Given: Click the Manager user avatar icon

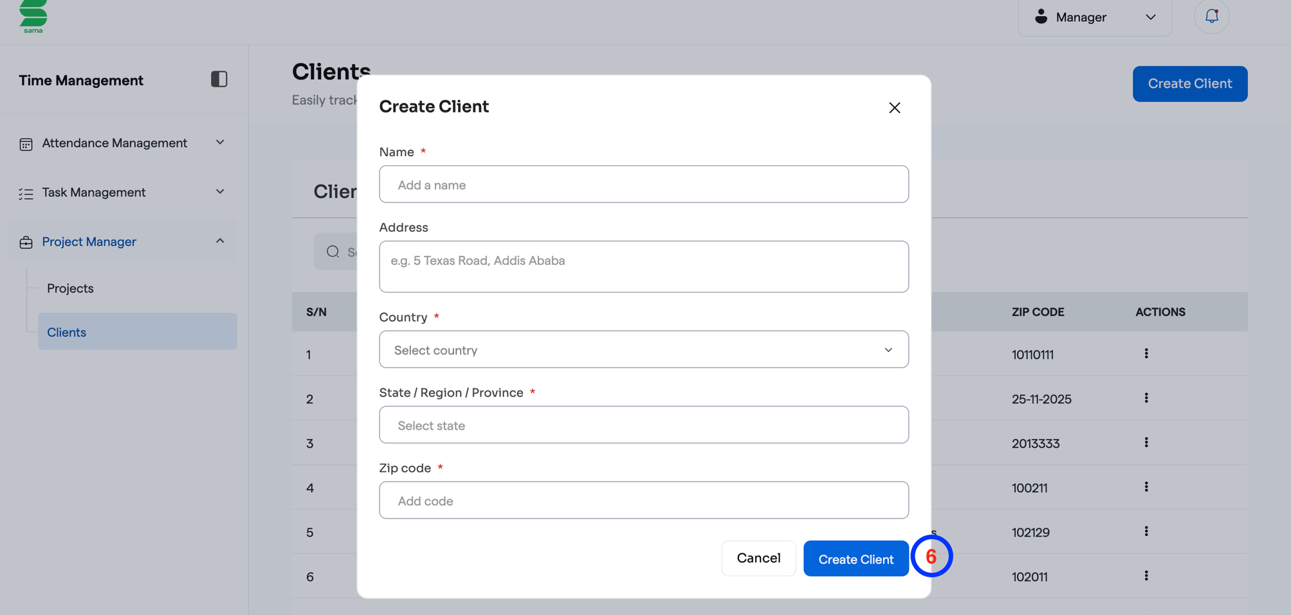Looking at the screenshot, I should click(x=1041, y=17).
